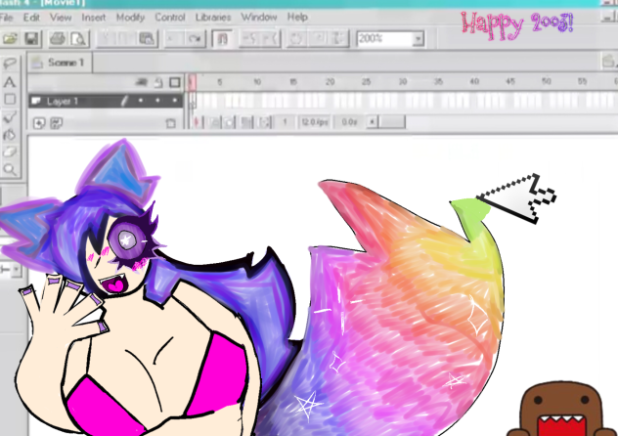Toggle visibility dot for Layer 1
618x436 pixels.
pos(141,101)
